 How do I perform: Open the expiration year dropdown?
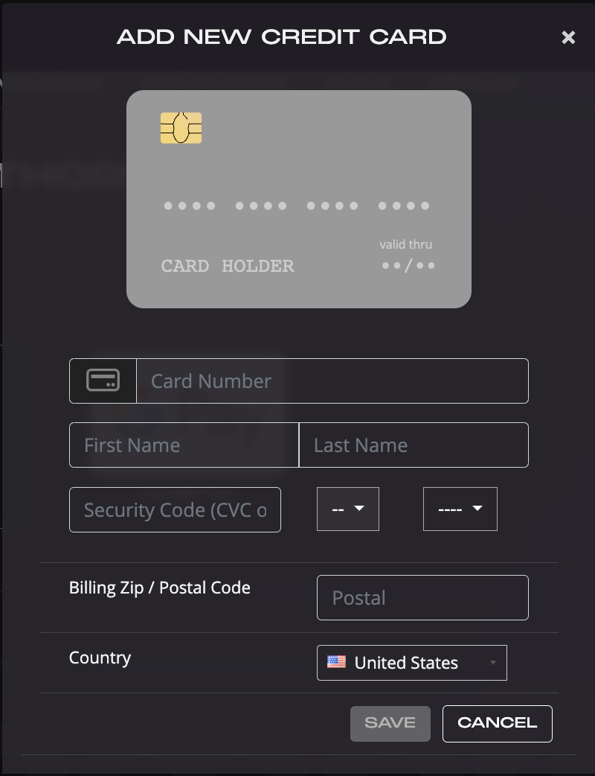(460, 509)
